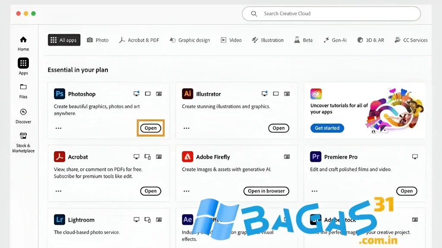The image size is (442, 248).
Task: Click the web platform icon on Photoshop card
Action: [159, 94]
